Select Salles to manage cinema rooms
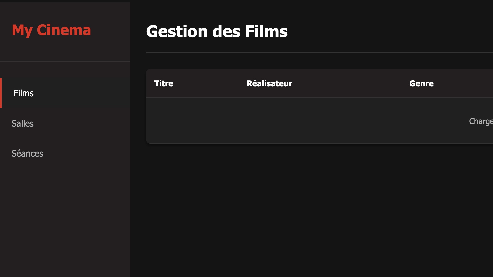Image resolution: width=493 pixels, height=277 pixels. pos(22,123)
